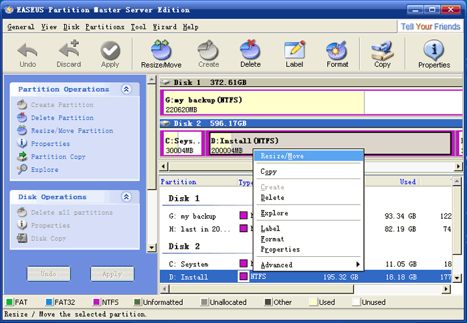Choose Properties in the context menu

tap(308, 249)
